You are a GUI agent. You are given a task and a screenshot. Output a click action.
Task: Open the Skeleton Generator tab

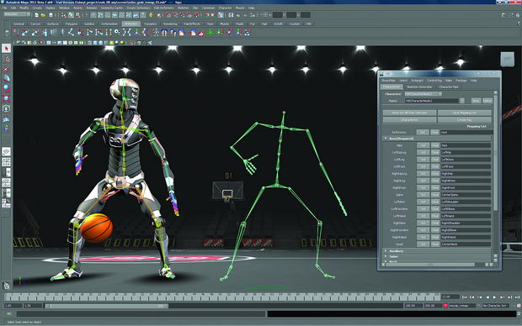[419, 87]
